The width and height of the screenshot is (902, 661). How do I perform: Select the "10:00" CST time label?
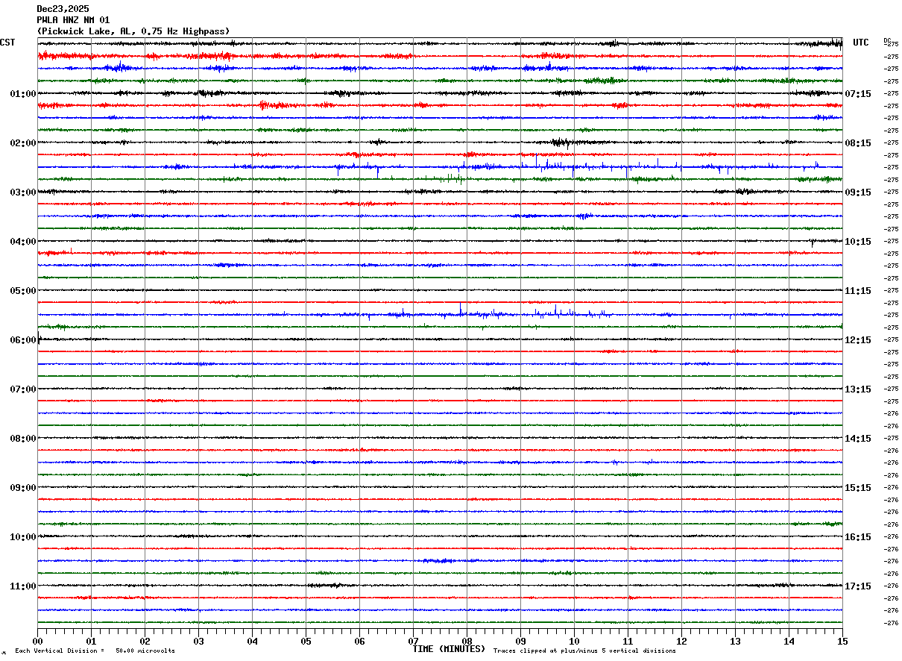point(23,537)
